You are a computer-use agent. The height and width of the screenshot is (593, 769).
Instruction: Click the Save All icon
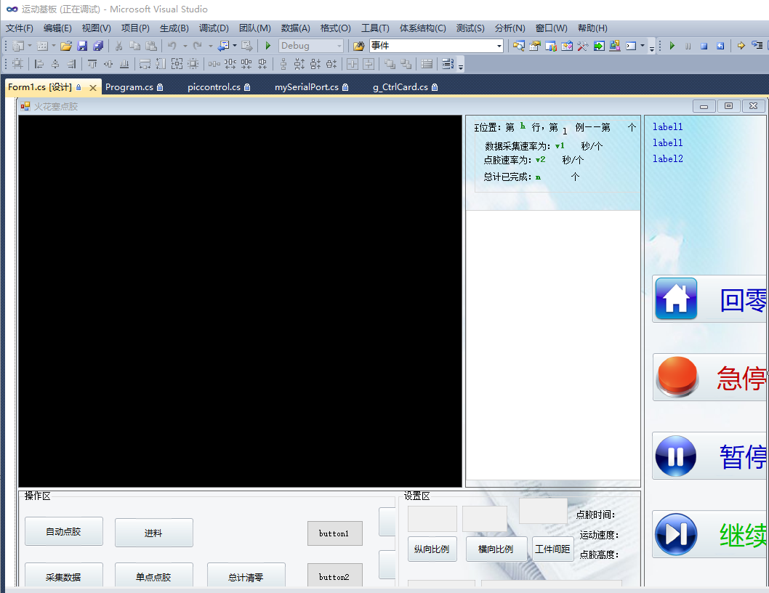(97, 46)
